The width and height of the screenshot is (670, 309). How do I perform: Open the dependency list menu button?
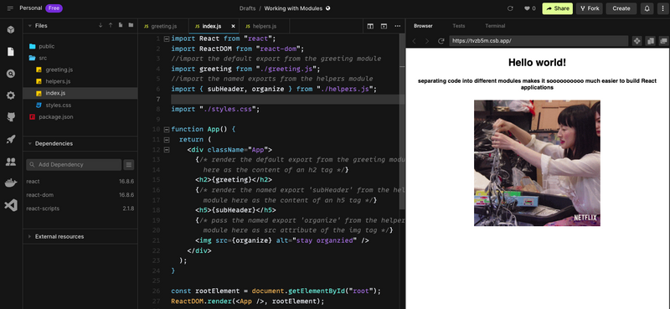129,164
